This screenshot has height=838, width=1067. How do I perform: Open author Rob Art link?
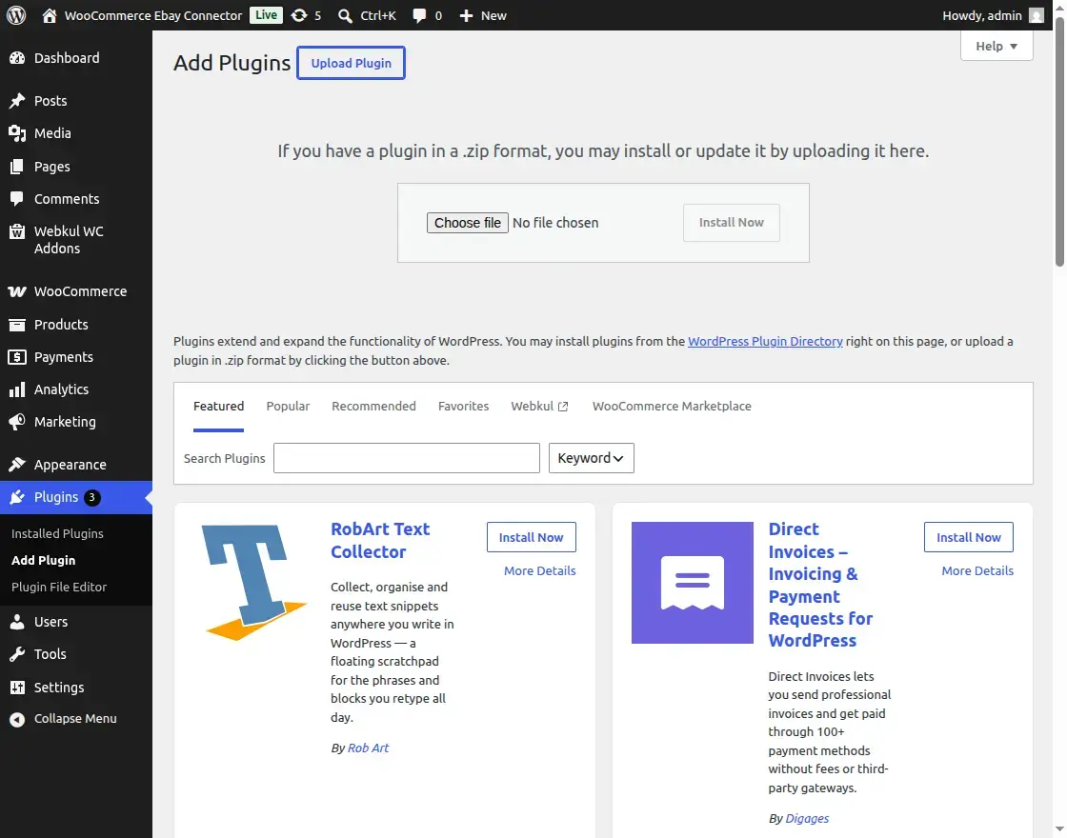pyautogui.click(x=368, y=748)
